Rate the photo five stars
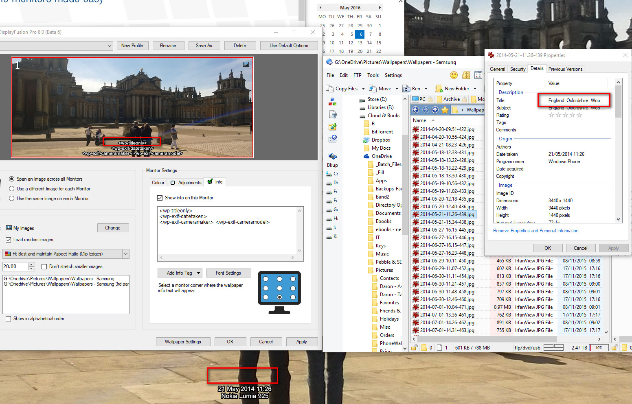632x404 pixels. [579, 116]
